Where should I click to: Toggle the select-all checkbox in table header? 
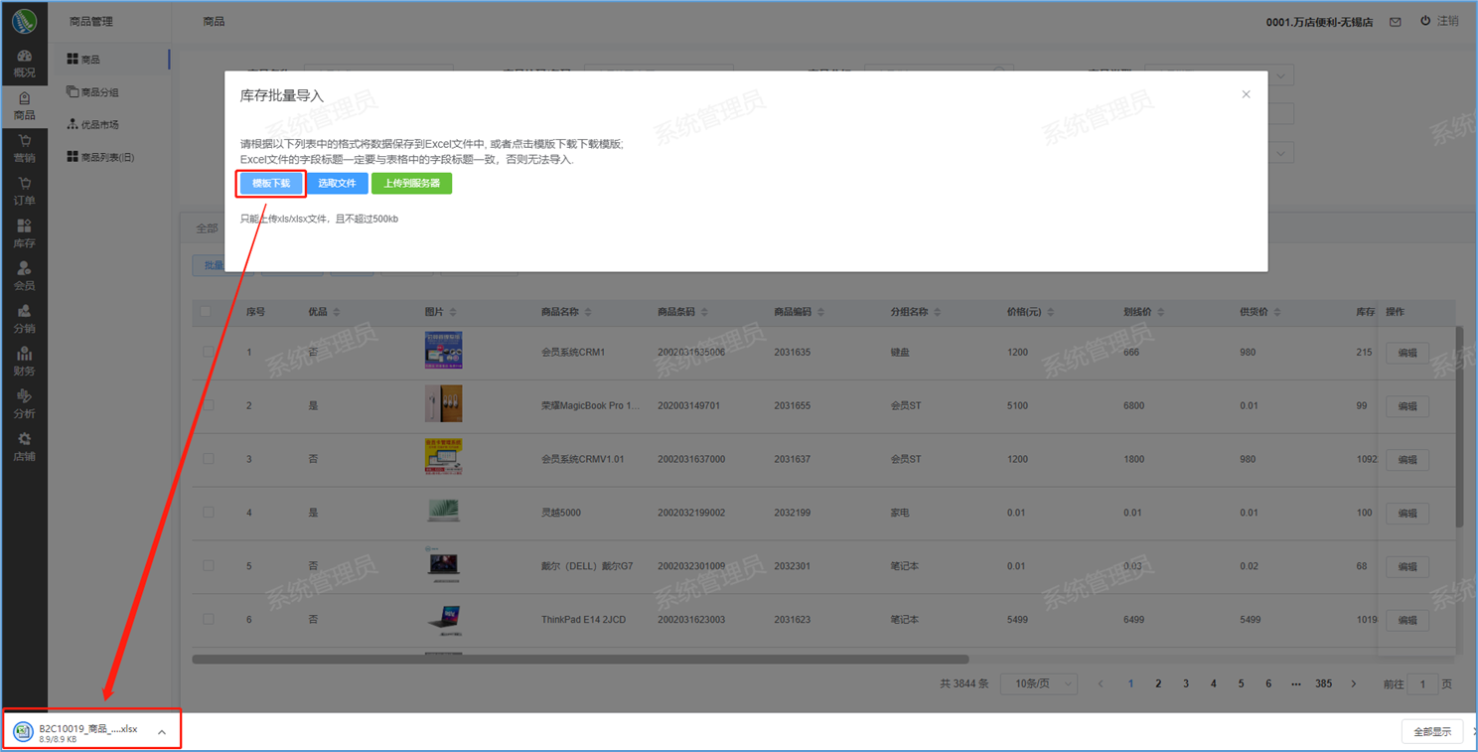[x=207, y=312]
